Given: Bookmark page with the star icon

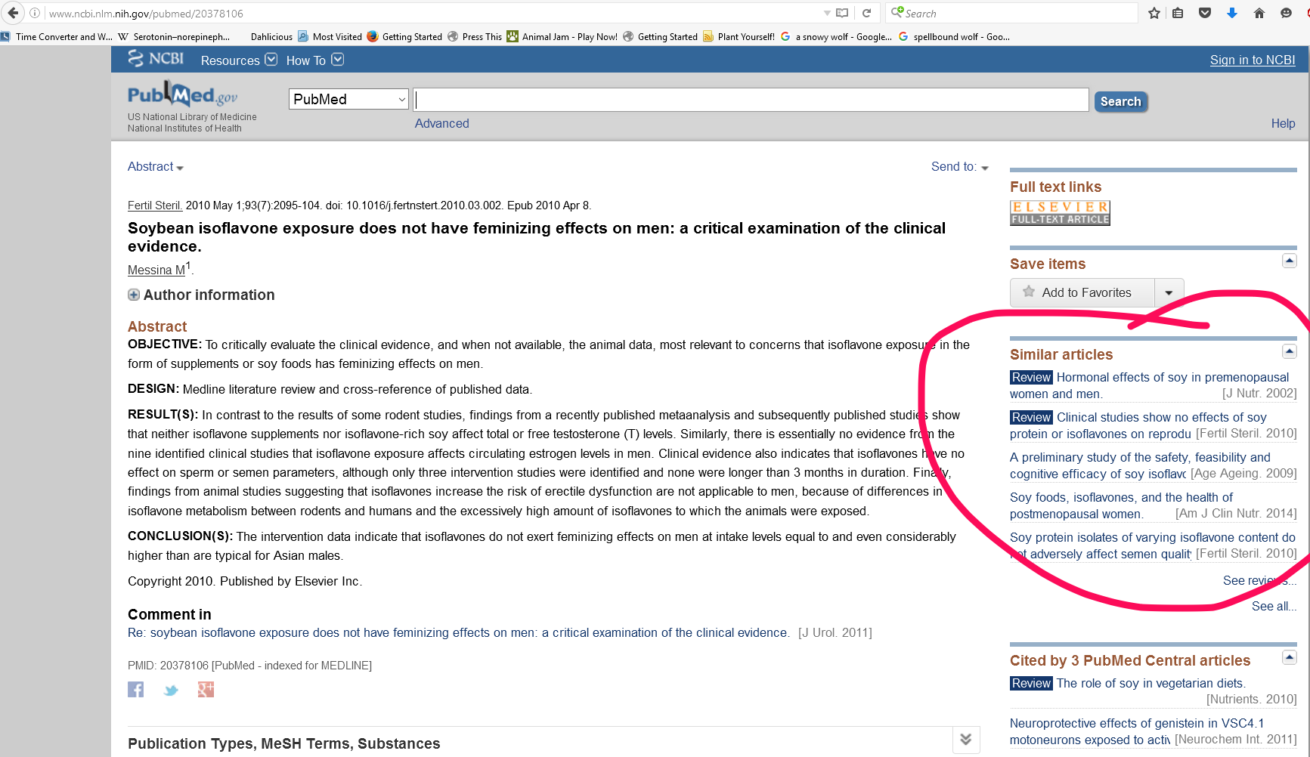Looking at the screenshot, I should [x=1154, y=13].
